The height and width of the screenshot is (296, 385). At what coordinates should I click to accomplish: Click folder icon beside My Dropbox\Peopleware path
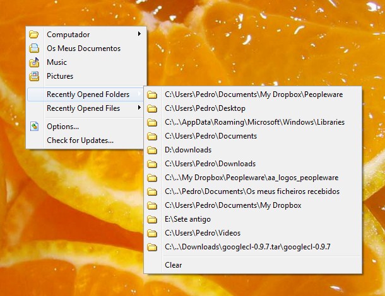pyautogui.click(x=152, y=94)
